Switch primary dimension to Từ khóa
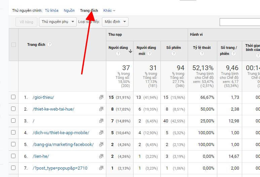The height and width of the screenshot is (177, 260). 51,11
